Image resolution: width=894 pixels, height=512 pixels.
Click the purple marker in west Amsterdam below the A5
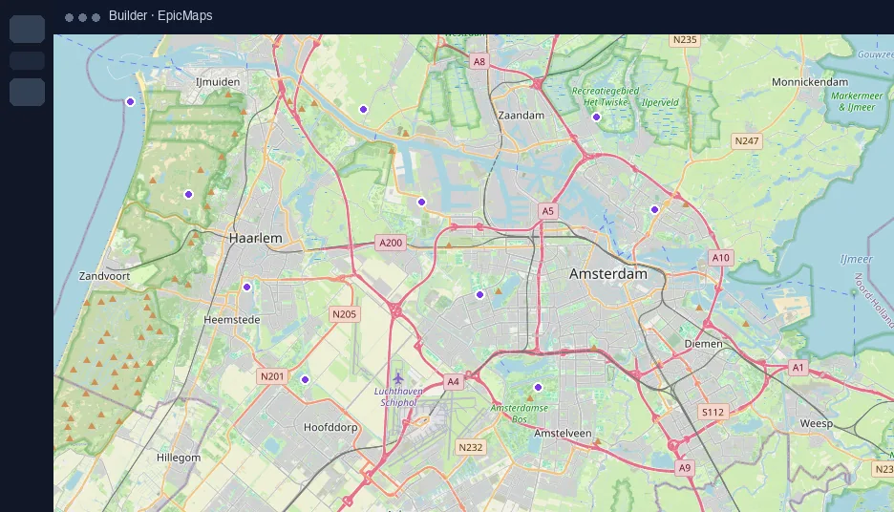[479, 295]
